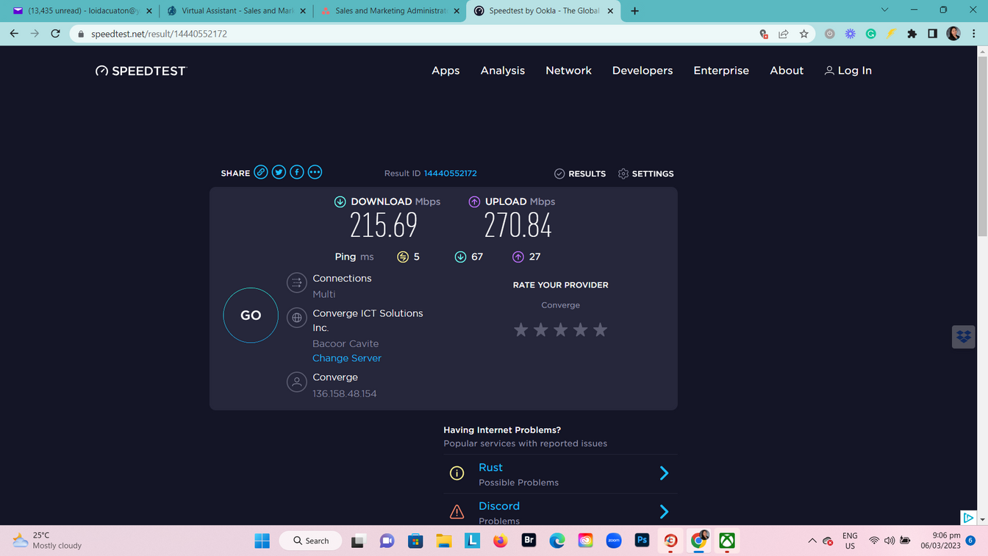Open the tab search dropdown

click(x=884, y=10)
